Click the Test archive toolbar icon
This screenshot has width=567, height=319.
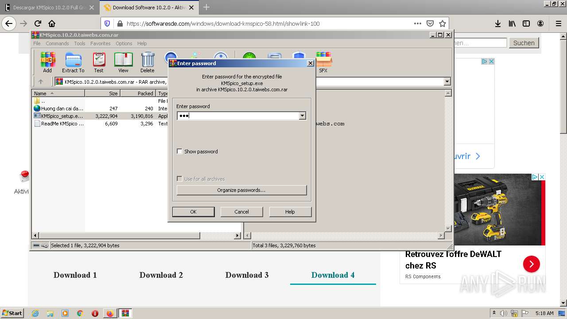point(99,62)
